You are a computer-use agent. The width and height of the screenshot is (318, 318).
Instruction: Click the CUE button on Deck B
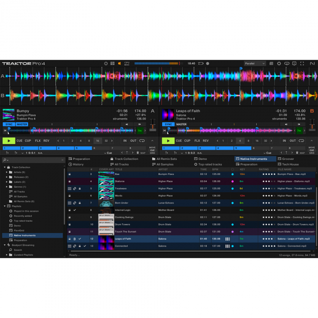(x=179, y=141)
